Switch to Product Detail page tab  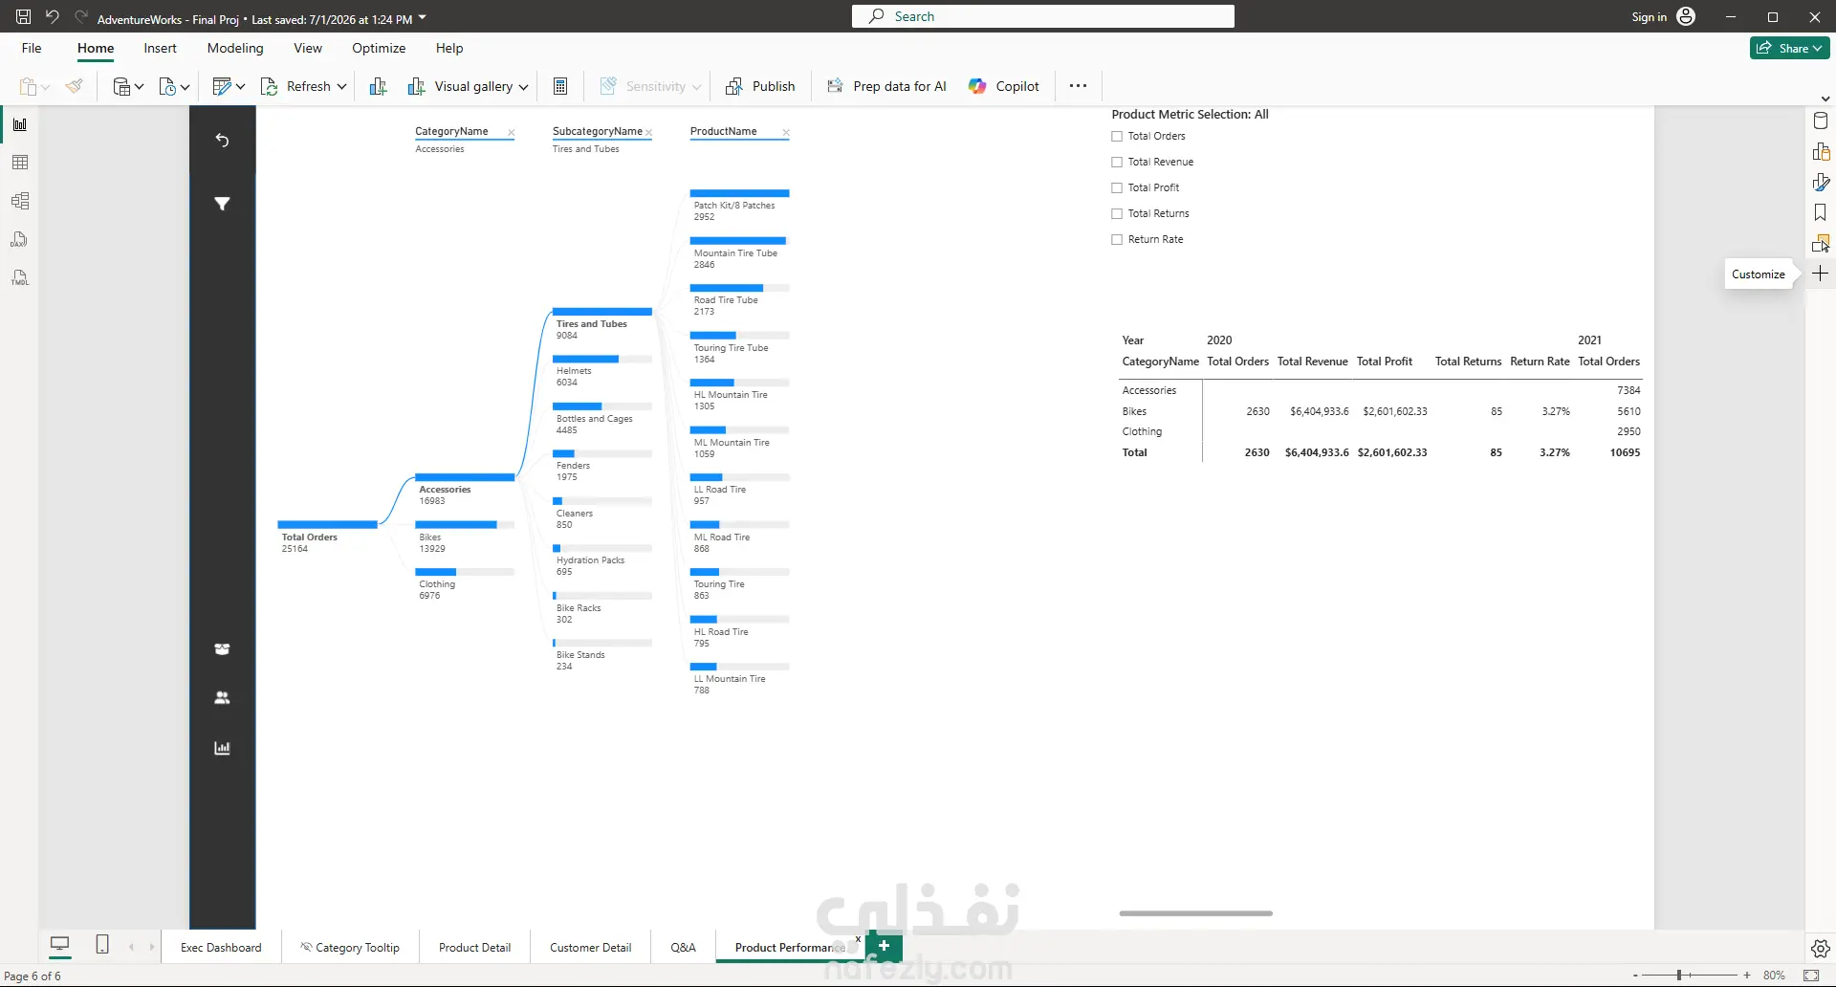pyautogui.click(x=474, y=948)
